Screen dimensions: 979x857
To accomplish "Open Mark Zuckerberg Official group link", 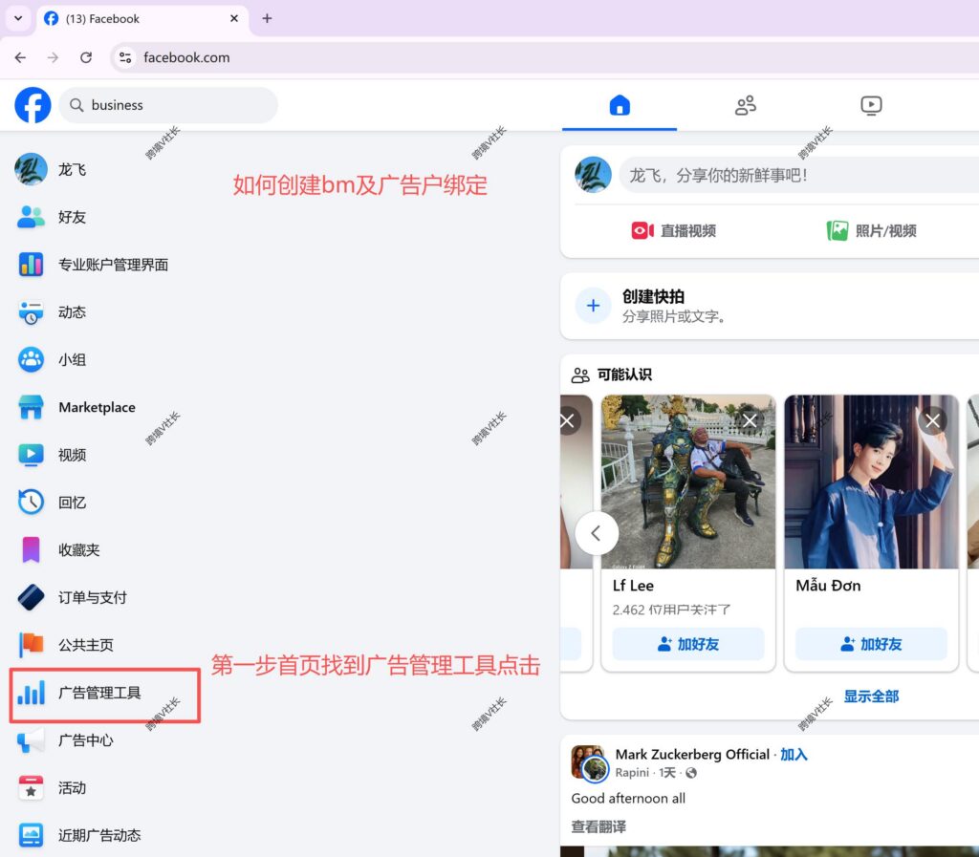I will pos(692,755).
